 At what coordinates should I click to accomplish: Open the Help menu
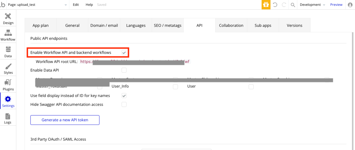89,5
